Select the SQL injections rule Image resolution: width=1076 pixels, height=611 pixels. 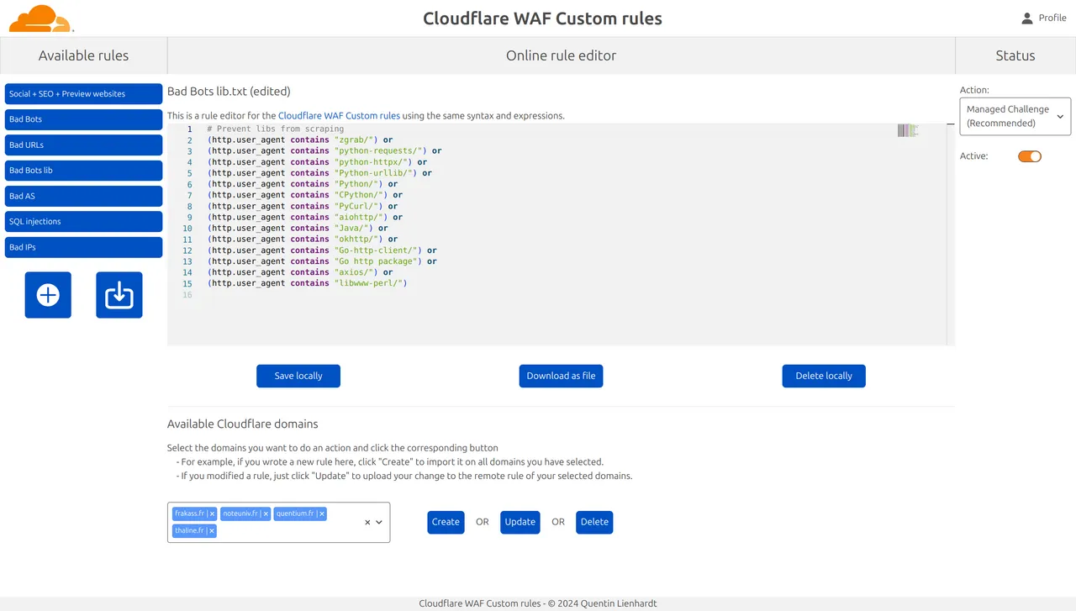pyautogui.click(x=83, y=222)
